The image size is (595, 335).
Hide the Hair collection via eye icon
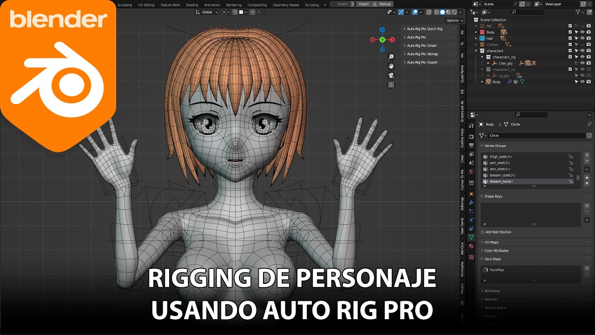[583, 38]
